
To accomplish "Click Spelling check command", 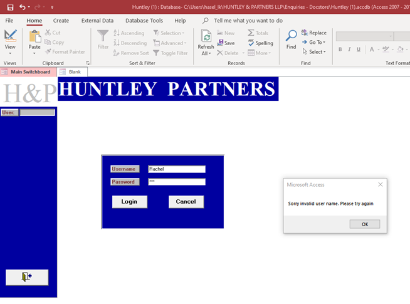I will (260, 43).
